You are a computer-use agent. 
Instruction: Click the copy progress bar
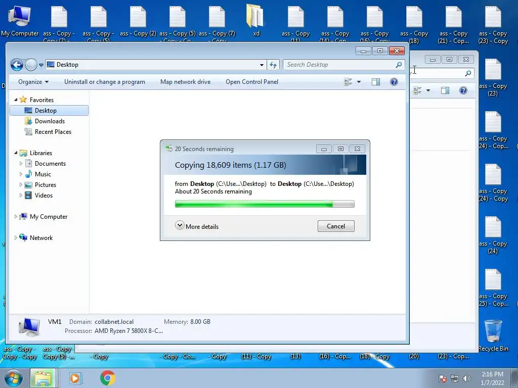pyautogui.click(x=265, y=204)
